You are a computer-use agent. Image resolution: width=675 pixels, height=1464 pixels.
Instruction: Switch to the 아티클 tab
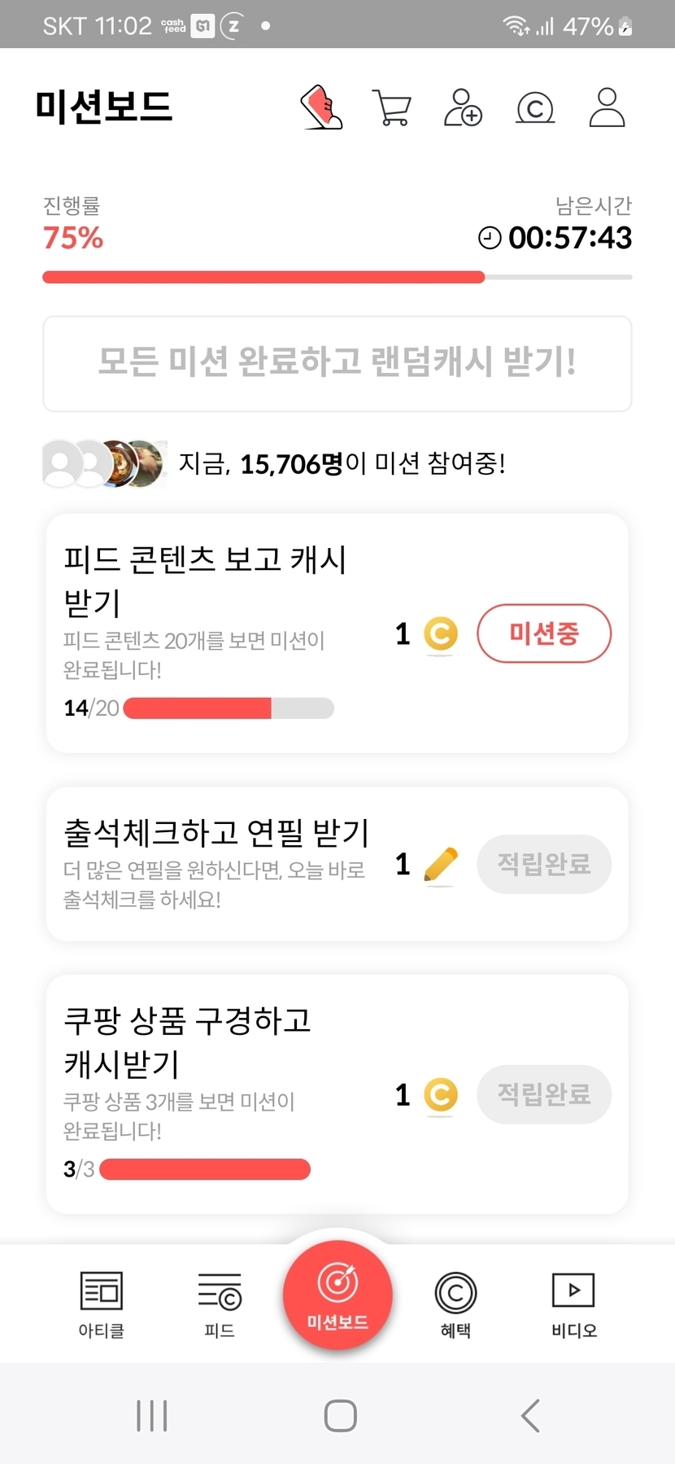pos(102,1304)
